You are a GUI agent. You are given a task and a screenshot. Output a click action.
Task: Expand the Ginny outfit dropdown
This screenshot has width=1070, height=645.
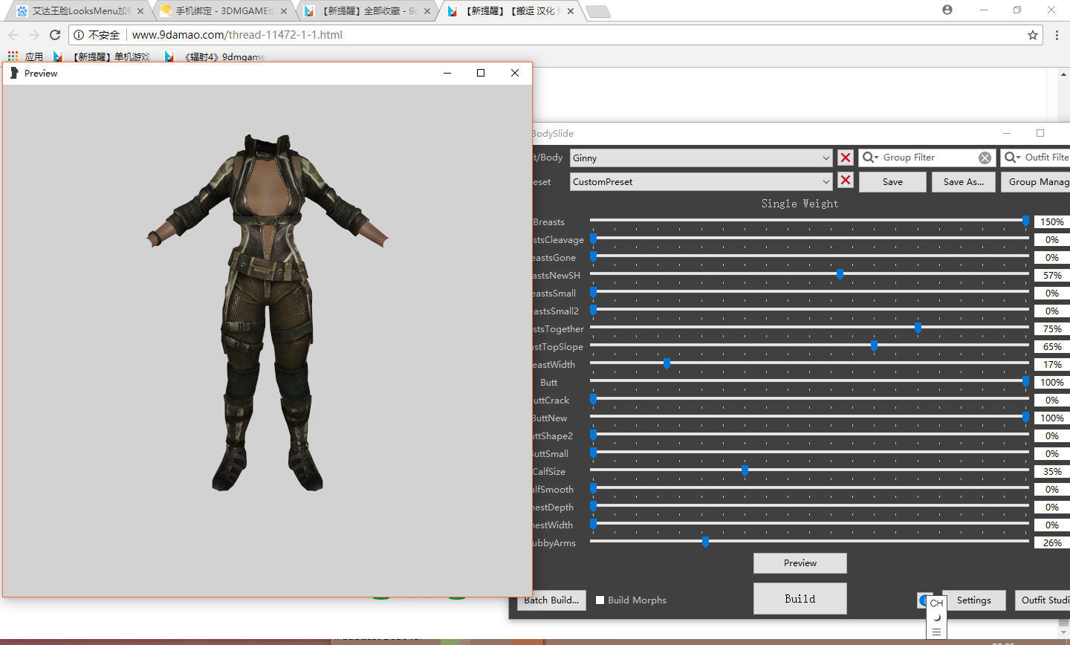(826, 158)
